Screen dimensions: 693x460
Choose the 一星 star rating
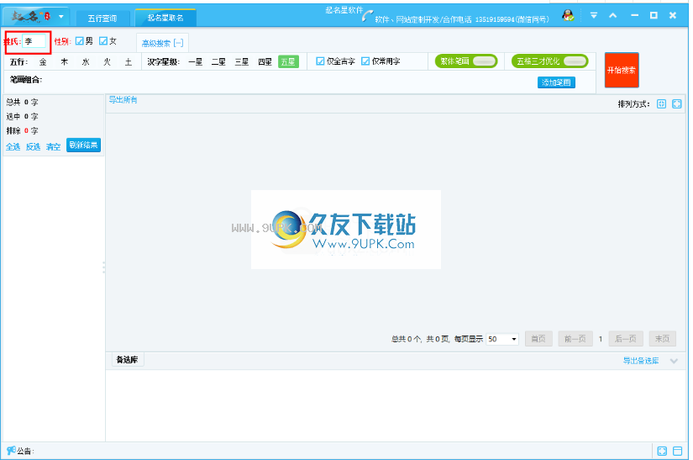pos(196,62)
